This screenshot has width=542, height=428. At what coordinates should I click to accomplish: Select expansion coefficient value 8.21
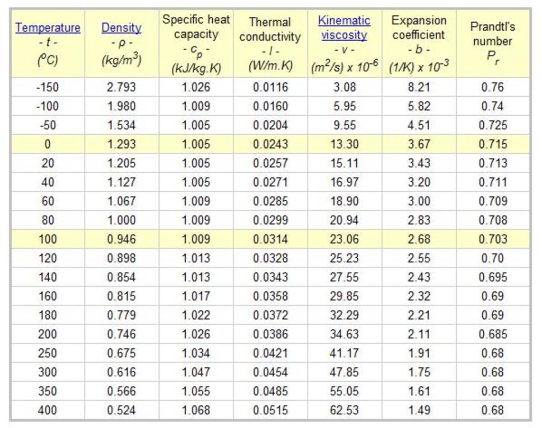pyautogui.click(x=419, y=87)
